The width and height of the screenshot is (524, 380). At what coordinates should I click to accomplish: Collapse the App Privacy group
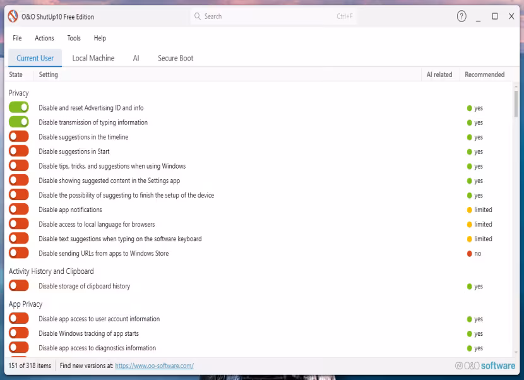[x=25, y=304]
